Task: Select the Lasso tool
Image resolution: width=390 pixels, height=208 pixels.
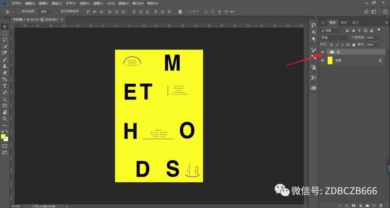Action: (5, 40)
